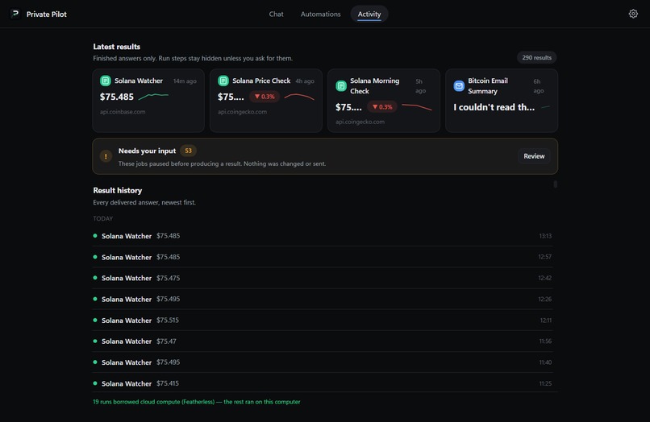Click the Private Pilot logo icon
Image resolution: width=650 pixels, height=422 pixels.
15,14
